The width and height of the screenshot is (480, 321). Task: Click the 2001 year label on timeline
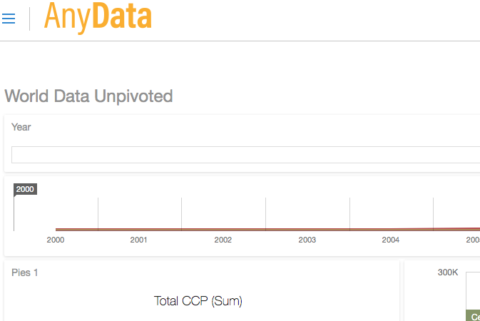138,240
